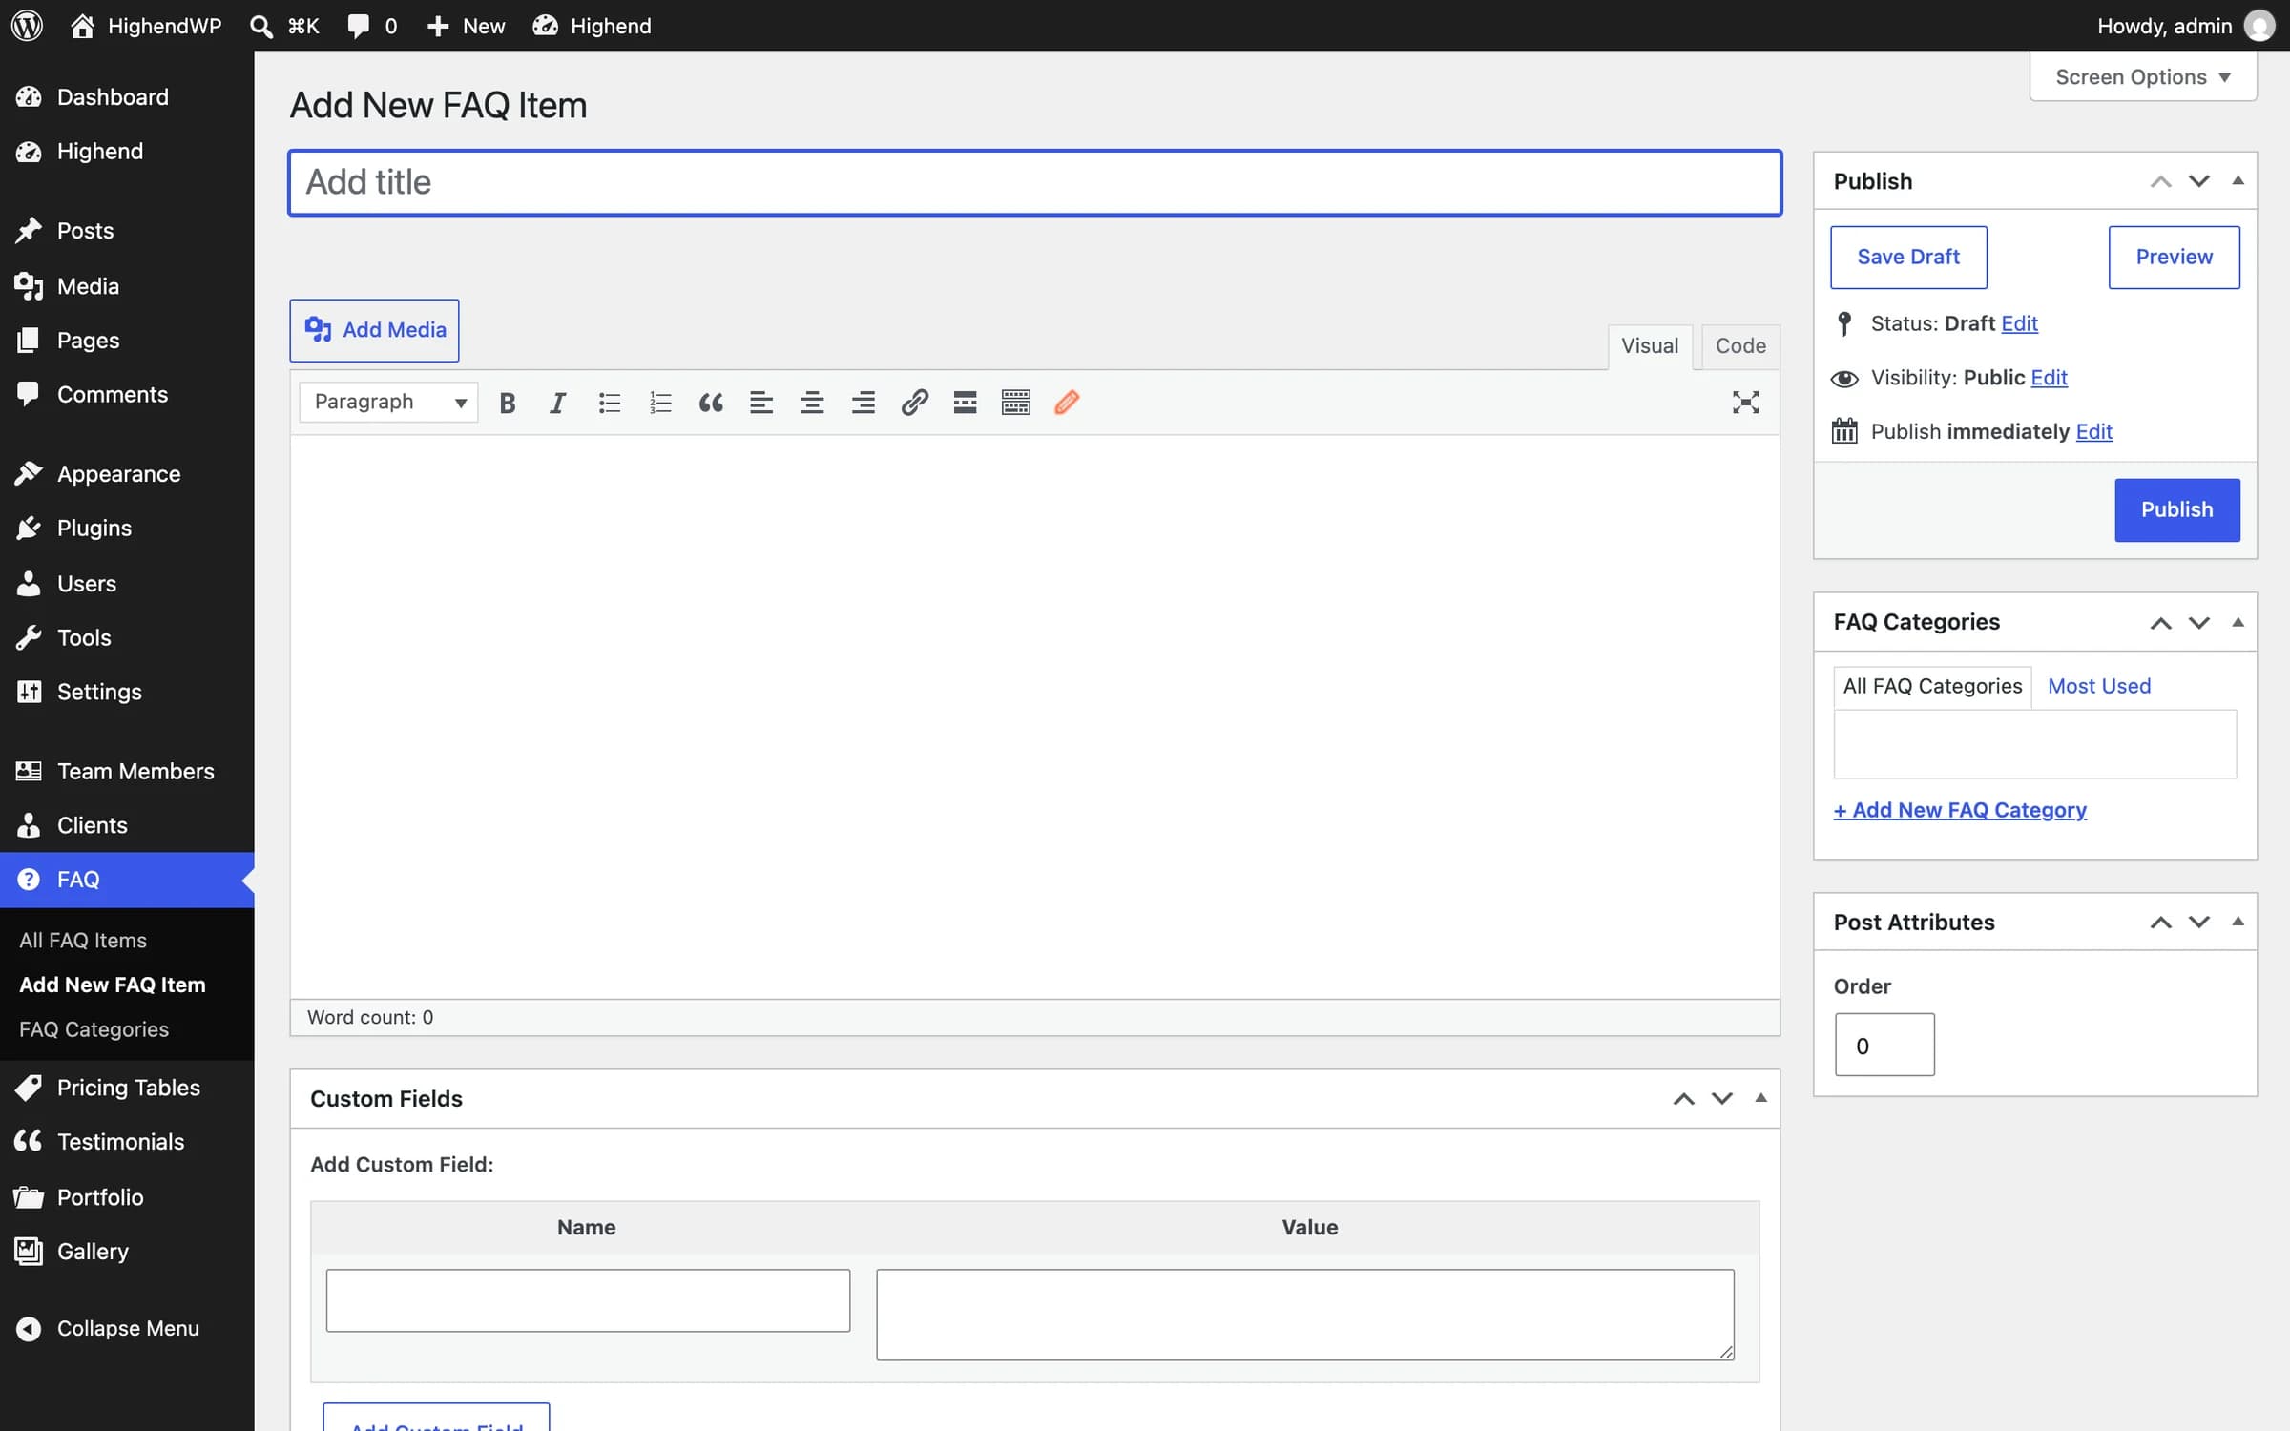Insert Read More tag
This screenshot has height=1431, width=2290.
pyautogui.click(x=965, y=403)
